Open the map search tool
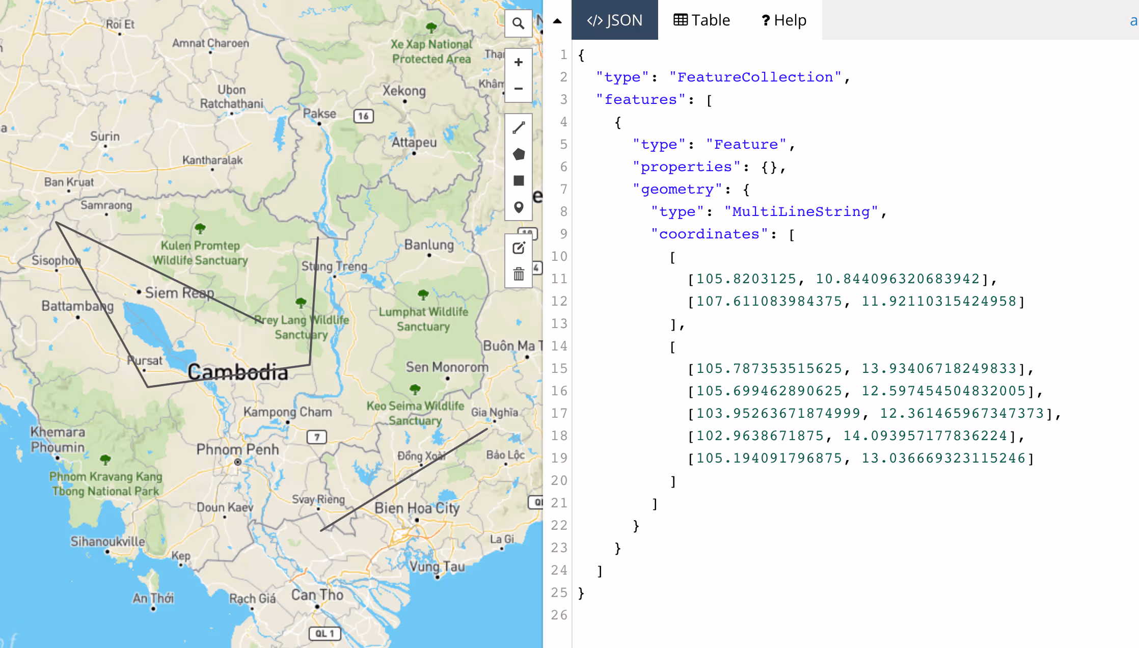1139x648 pixels. pyautogui.click(x=518, y=23)
